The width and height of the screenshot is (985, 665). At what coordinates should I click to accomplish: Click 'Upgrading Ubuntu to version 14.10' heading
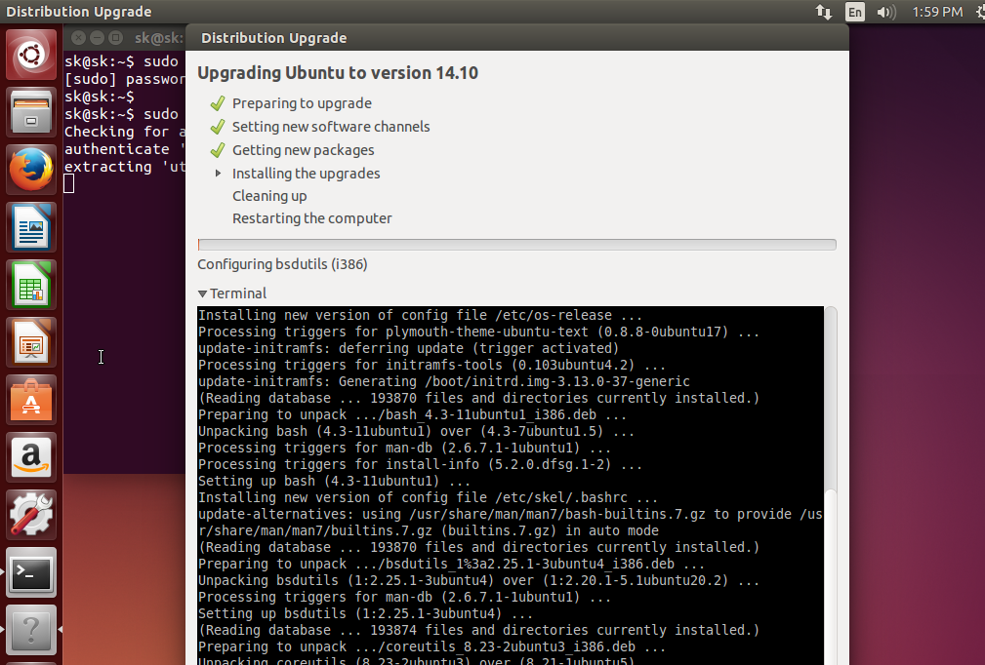click(x=338, y=73)
